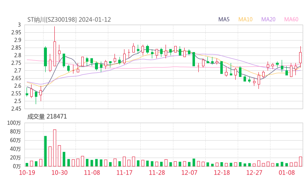Image resolution: width=307 pixels, height=182 pixels.
Task: Click the 12-27 date axis label
Action: coord(254,172)
